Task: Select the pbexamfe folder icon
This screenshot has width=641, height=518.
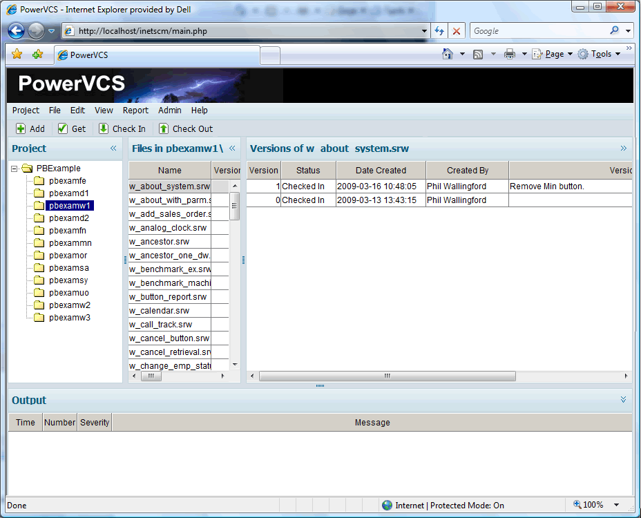Action: 39,181
